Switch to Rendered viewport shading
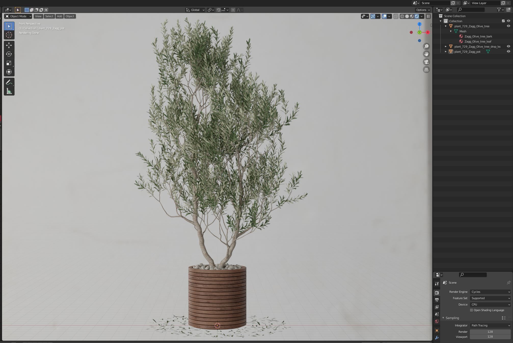This screenshot has width=513, height=343. tap(417, 16)
